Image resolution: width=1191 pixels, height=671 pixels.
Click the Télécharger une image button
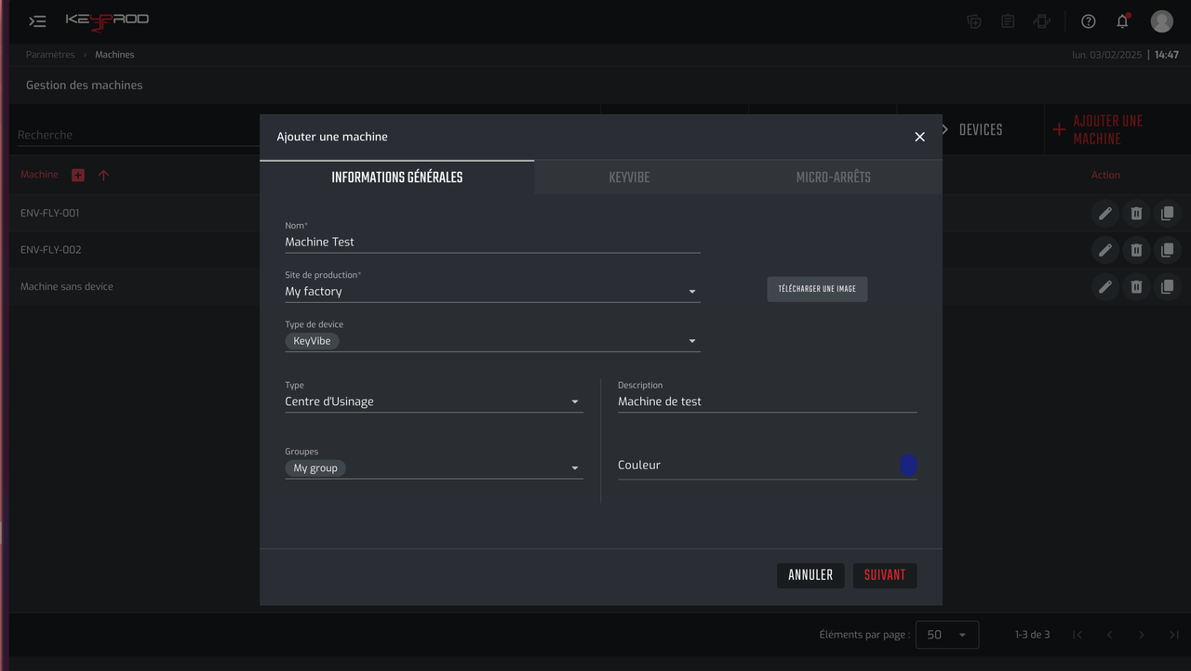[x=817, y=289]
